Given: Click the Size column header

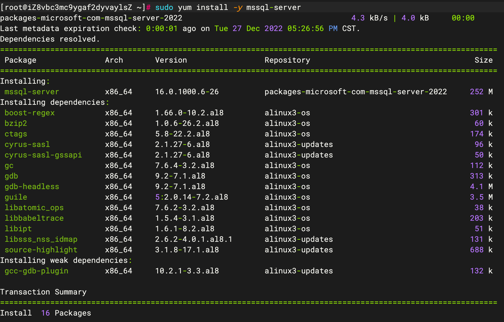Looking at the screenshot, I should click(x=484, y=60).
